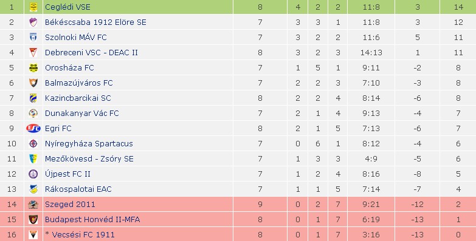Image resolution: width=476 pixels, height=241 pixels.
Task: Click the Debreceni VSC - DEAC II crest
Action: coord(33,52)
